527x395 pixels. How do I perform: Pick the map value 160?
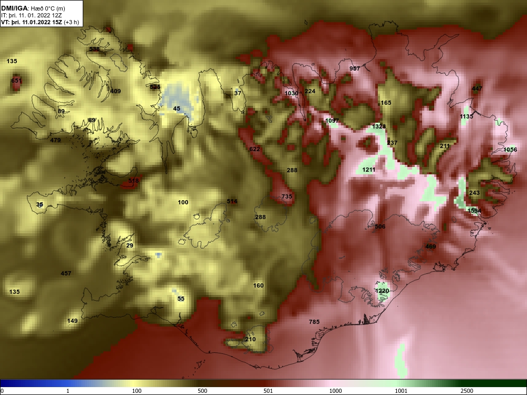coord(258,285)
